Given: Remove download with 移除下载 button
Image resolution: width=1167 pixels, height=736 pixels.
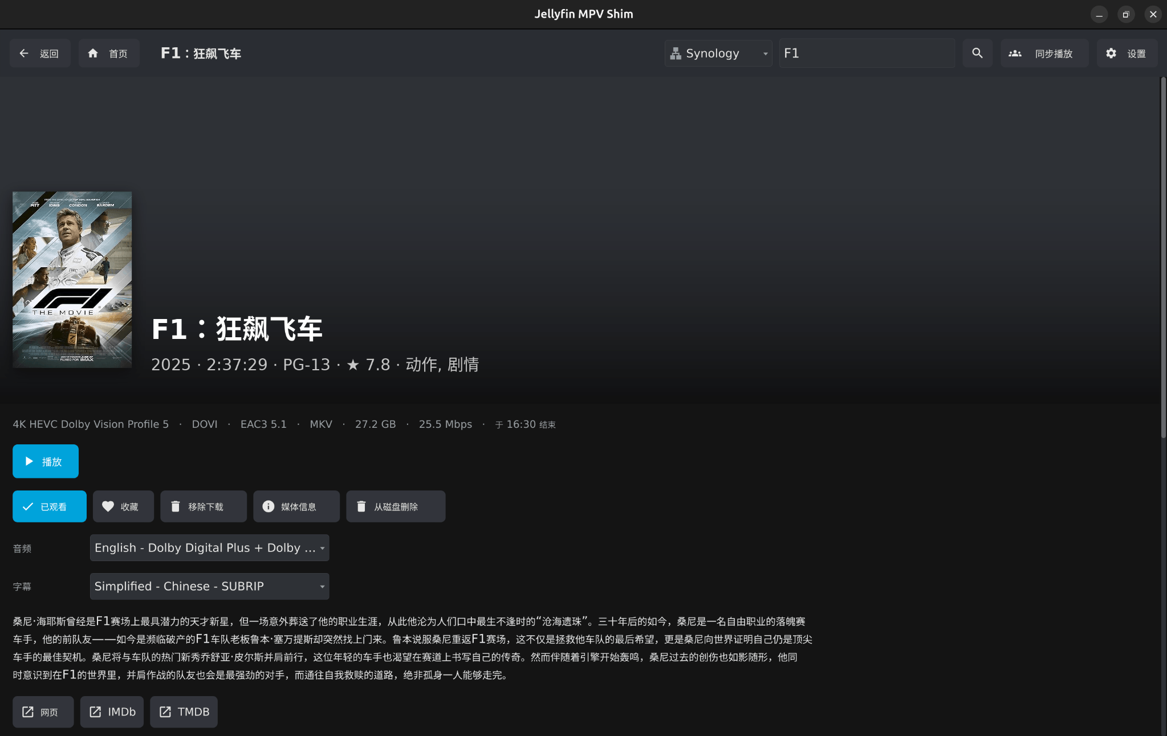Looking at the screenshot, I should [204, 506].
